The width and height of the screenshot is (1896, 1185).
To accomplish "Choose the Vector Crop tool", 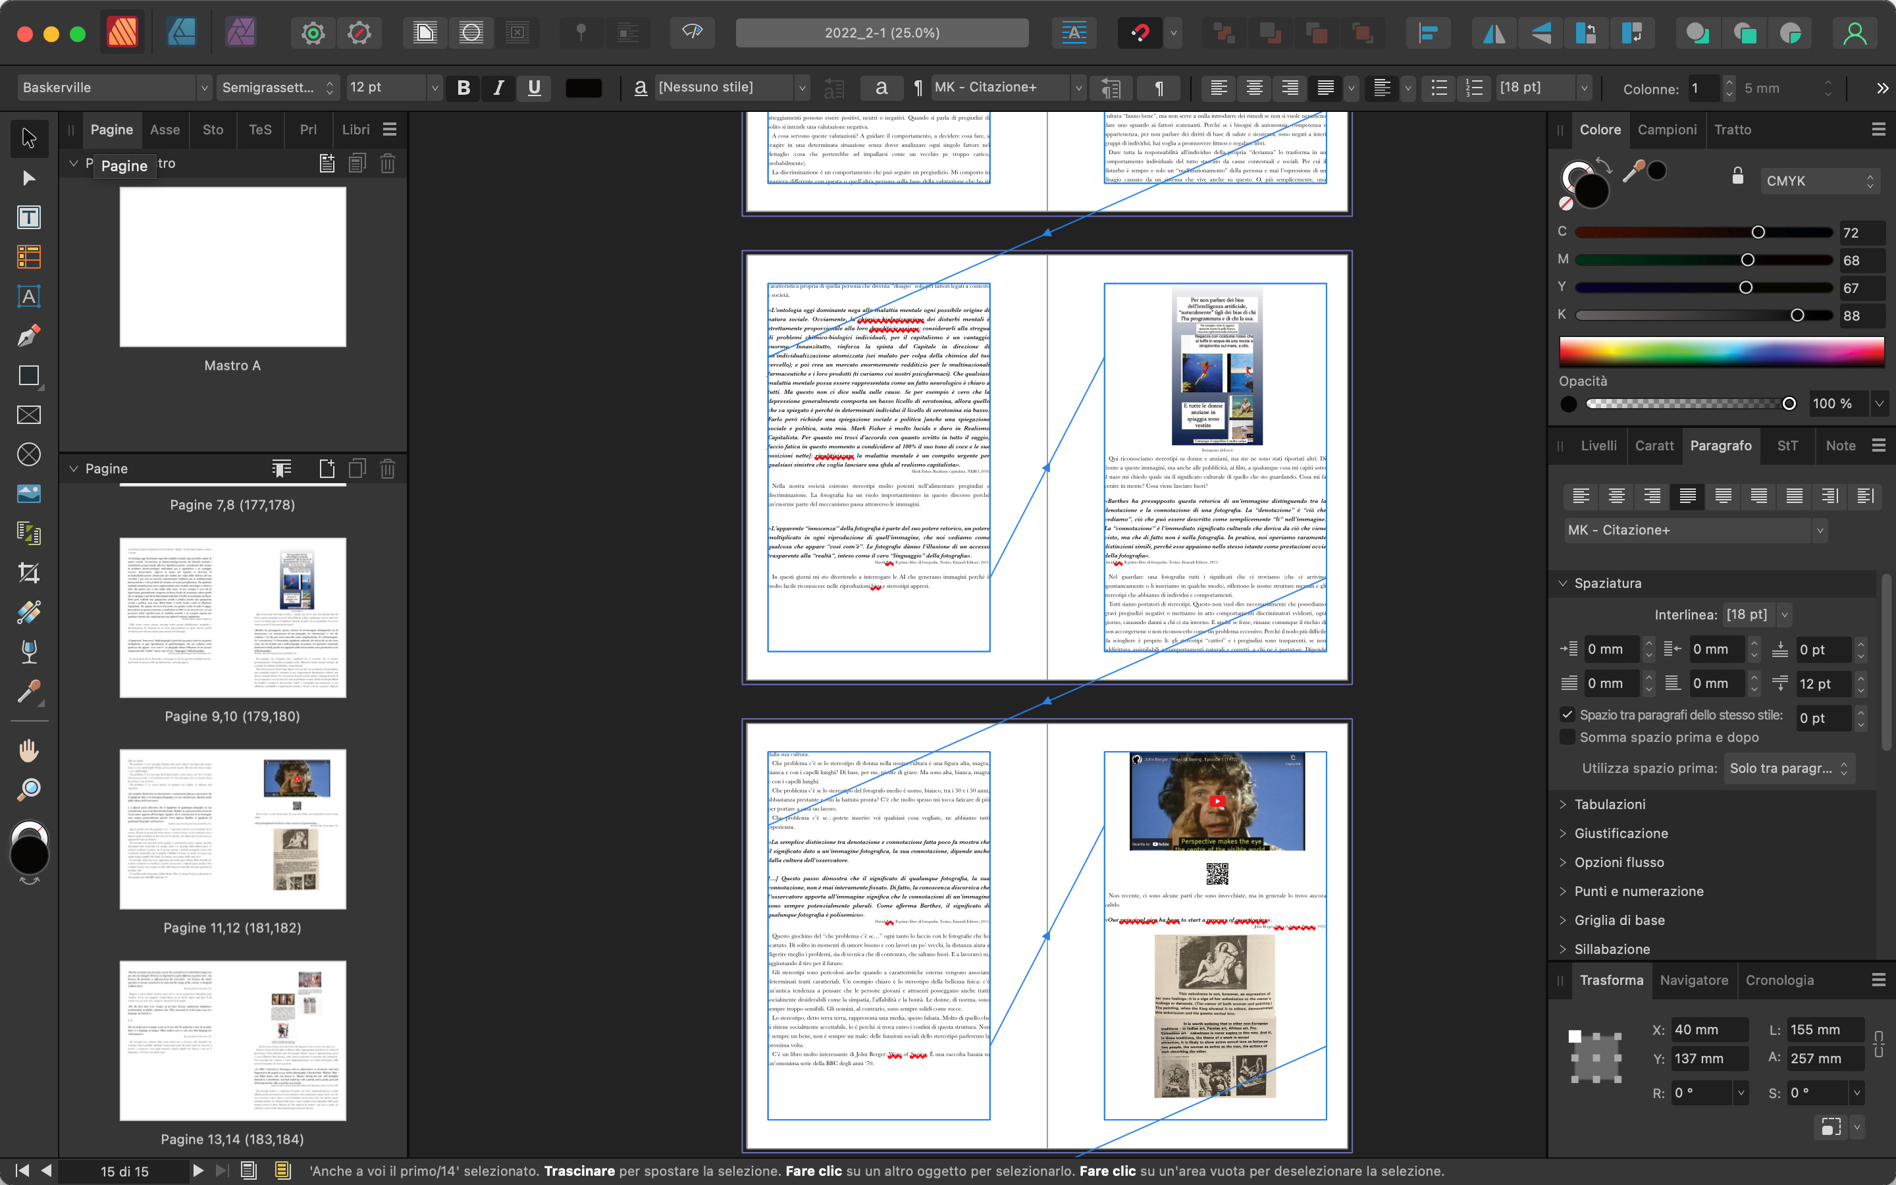I will (29, 573).
